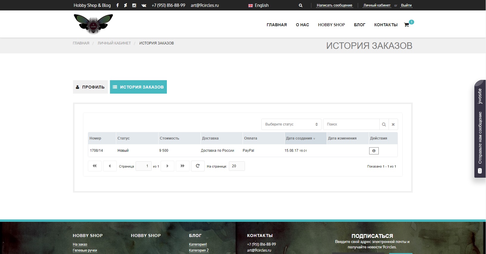Screen dimensions: 486x254
Task: Click the 'Выйти' logout link
Action: pos(406,5)
